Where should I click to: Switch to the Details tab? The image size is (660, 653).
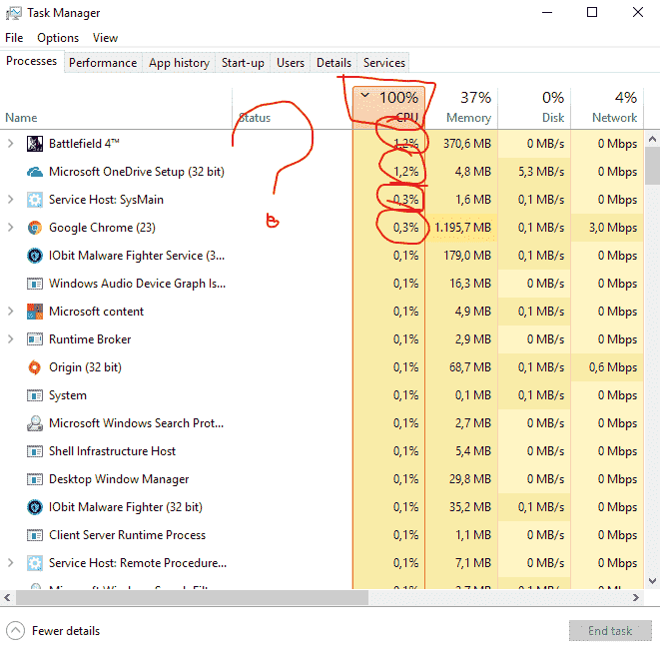tap(333, 63)
